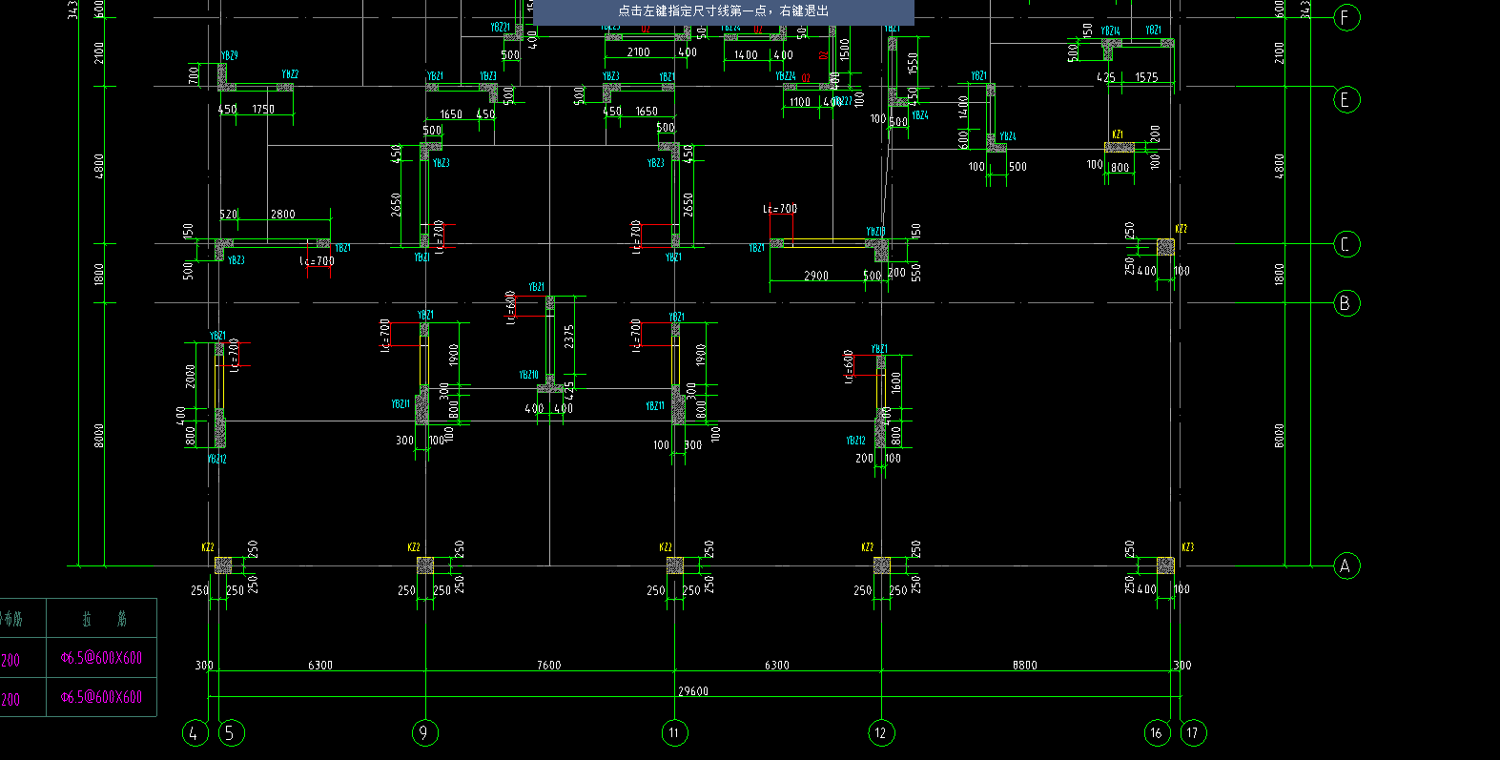Click the 1750 dimension text
1500x760 pixels.
click(x=263, y=110)
